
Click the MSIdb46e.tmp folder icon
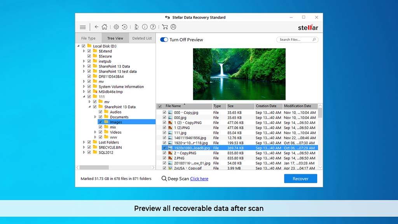[x=95, y=91]
